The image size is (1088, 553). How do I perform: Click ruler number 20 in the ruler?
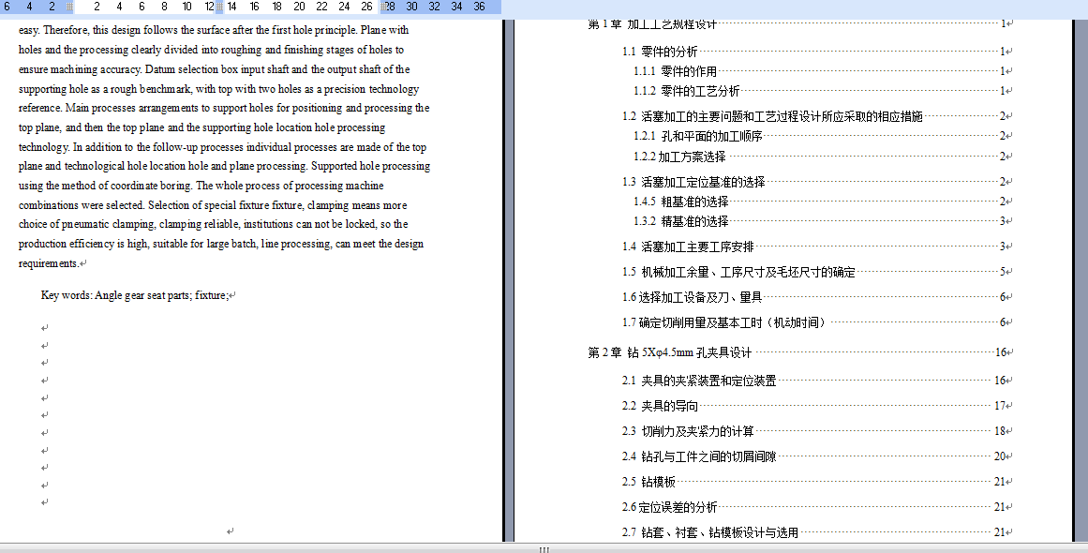point(299,7)
